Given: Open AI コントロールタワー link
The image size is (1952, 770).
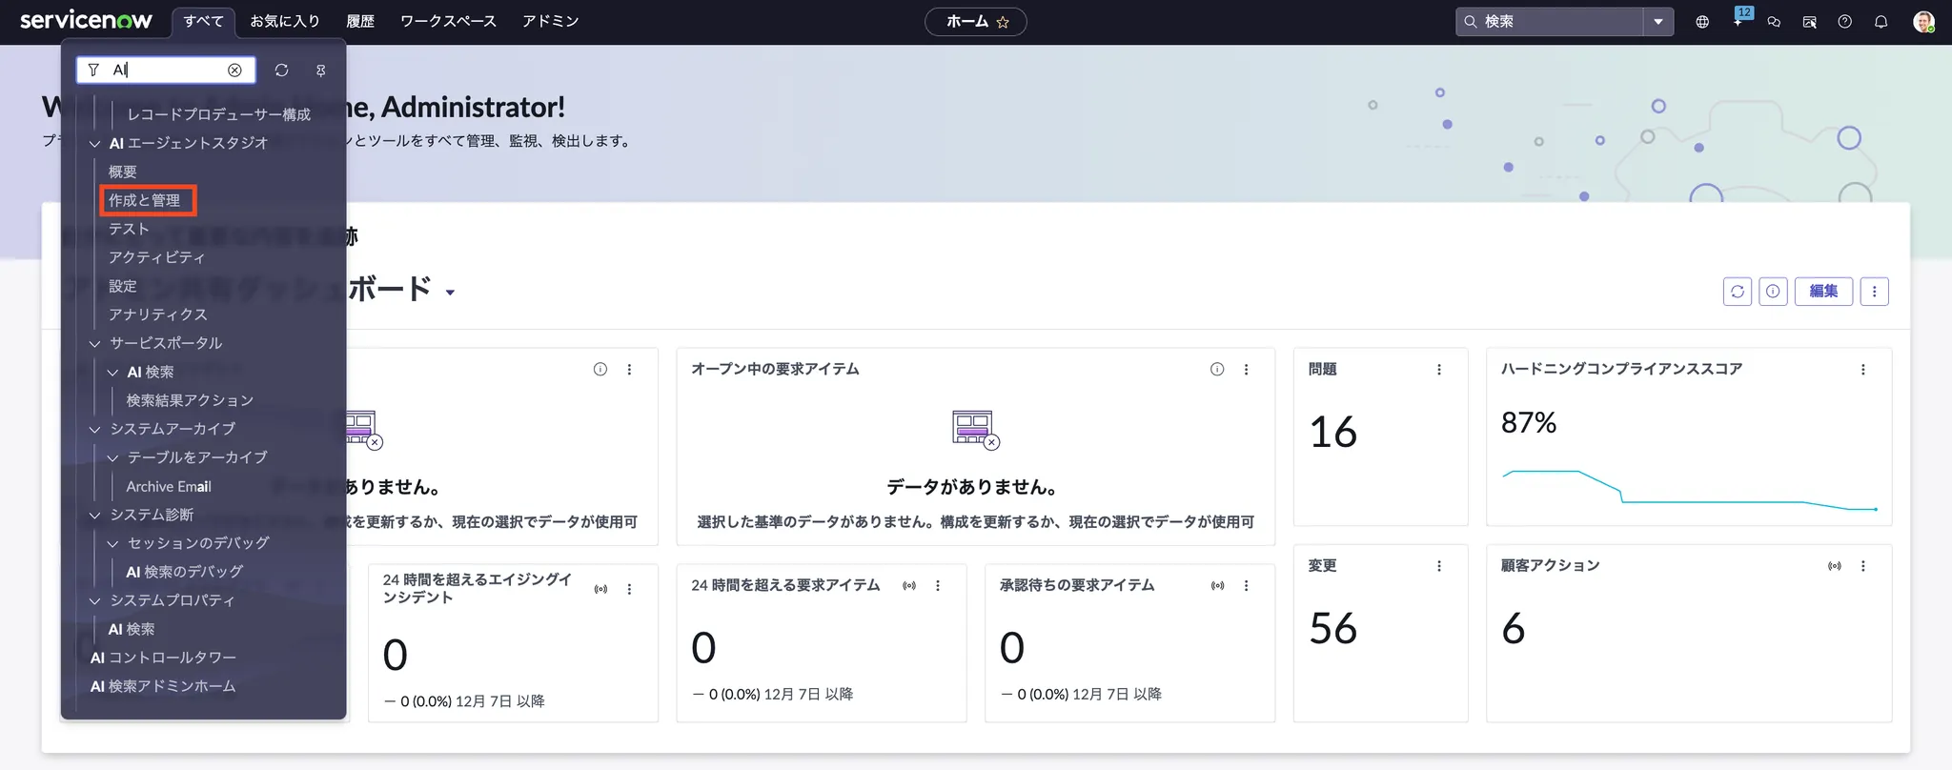Looking at the screenshot, I should coord(163,658).
